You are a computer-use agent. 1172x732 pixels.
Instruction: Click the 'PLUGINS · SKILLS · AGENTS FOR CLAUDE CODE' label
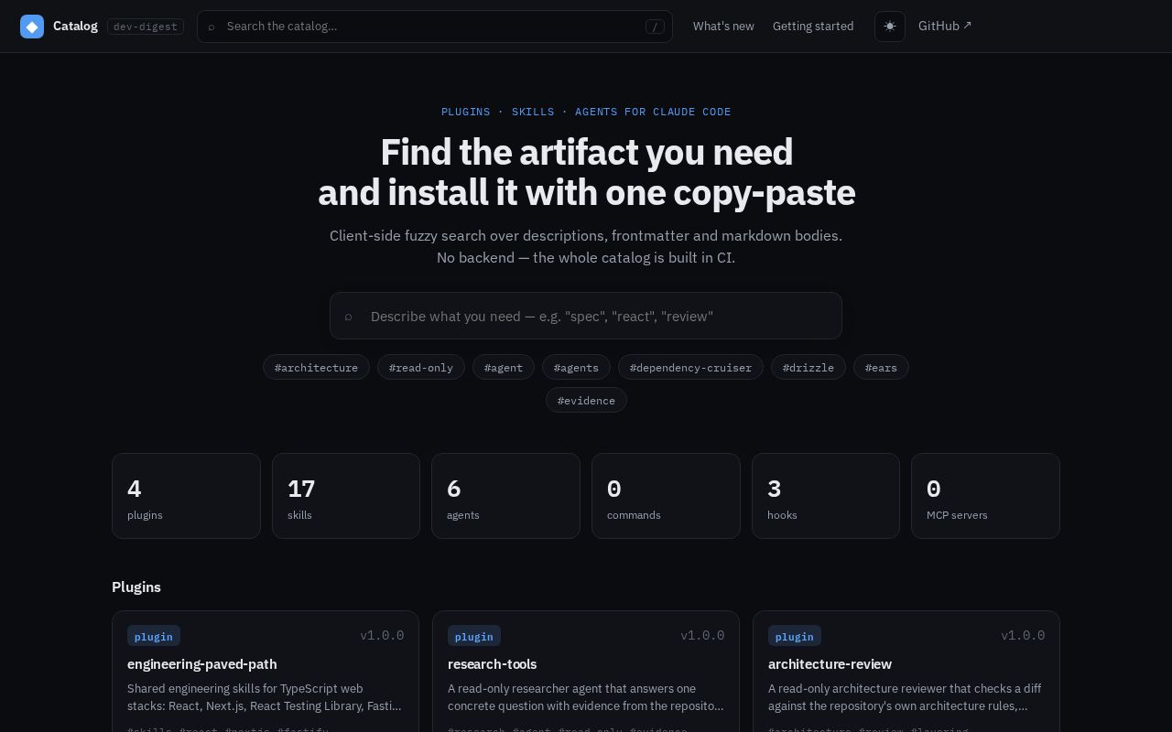click(x=586, y=112)
